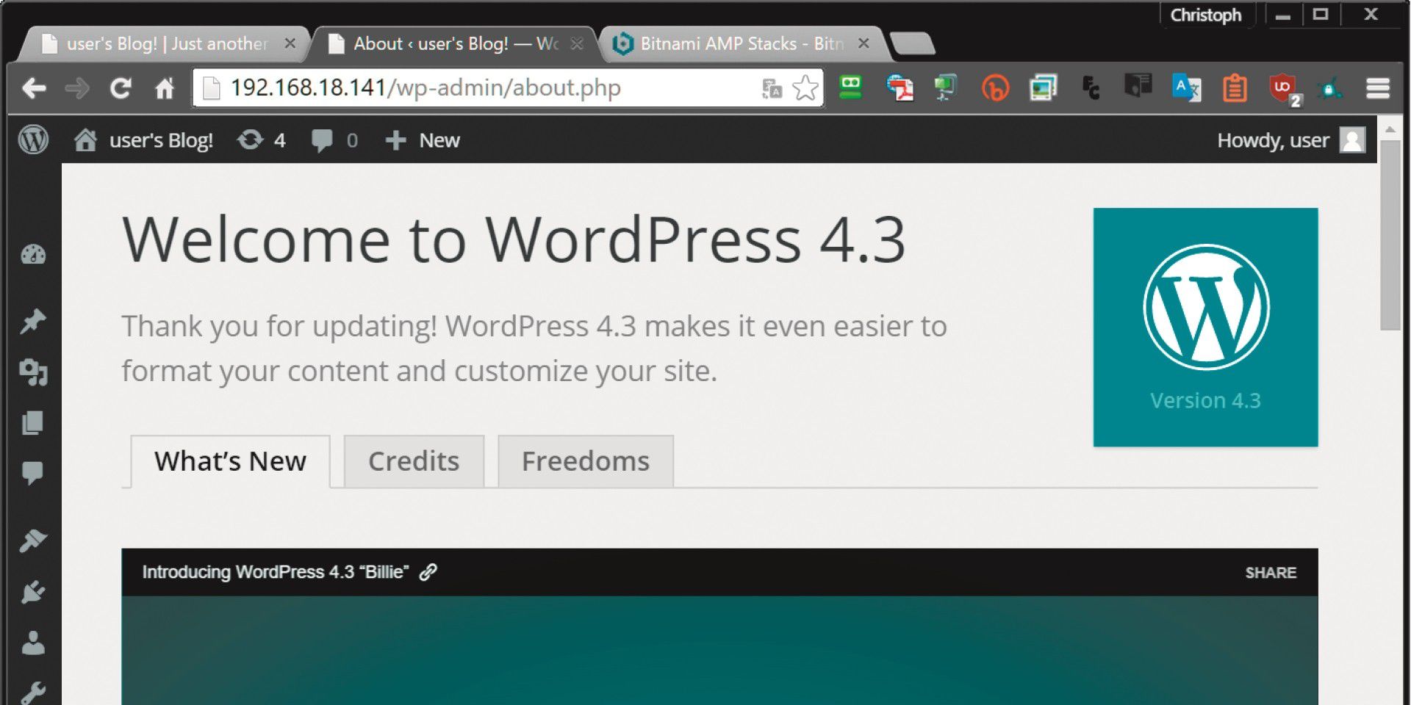
Task: Open Tools via the sidebar wrench icon
Action: coord(33,692)
